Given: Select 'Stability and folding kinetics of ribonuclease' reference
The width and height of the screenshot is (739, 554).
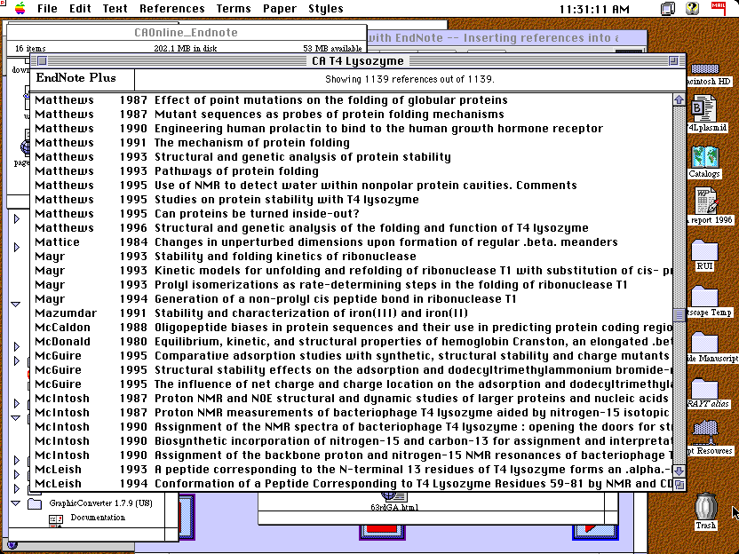Looking at the screenshot, I should pos(351,257).
